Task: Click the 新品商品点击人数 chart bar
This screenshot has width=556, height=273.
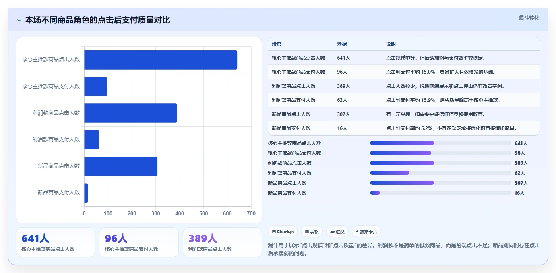Action: [x=121, y=166]
